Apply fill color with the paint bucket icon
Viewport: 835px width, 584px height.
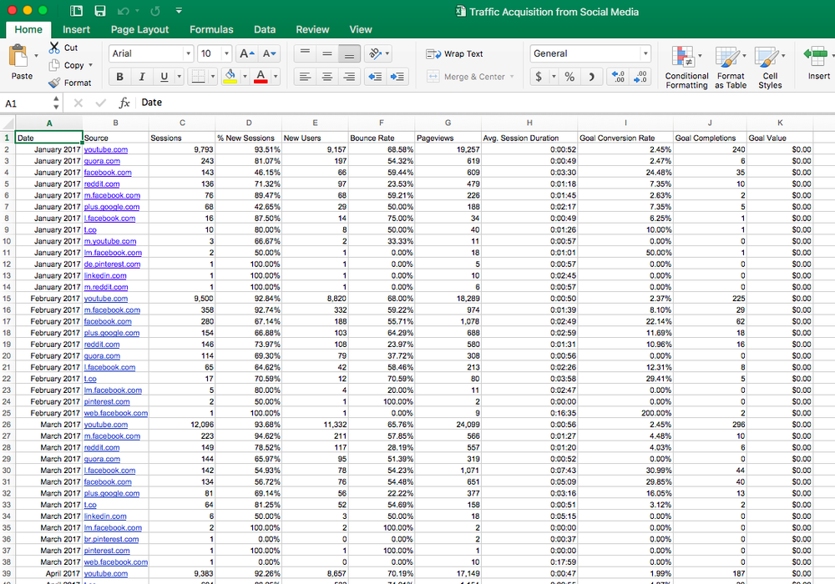pyautogui.click(x=230, y=77)
